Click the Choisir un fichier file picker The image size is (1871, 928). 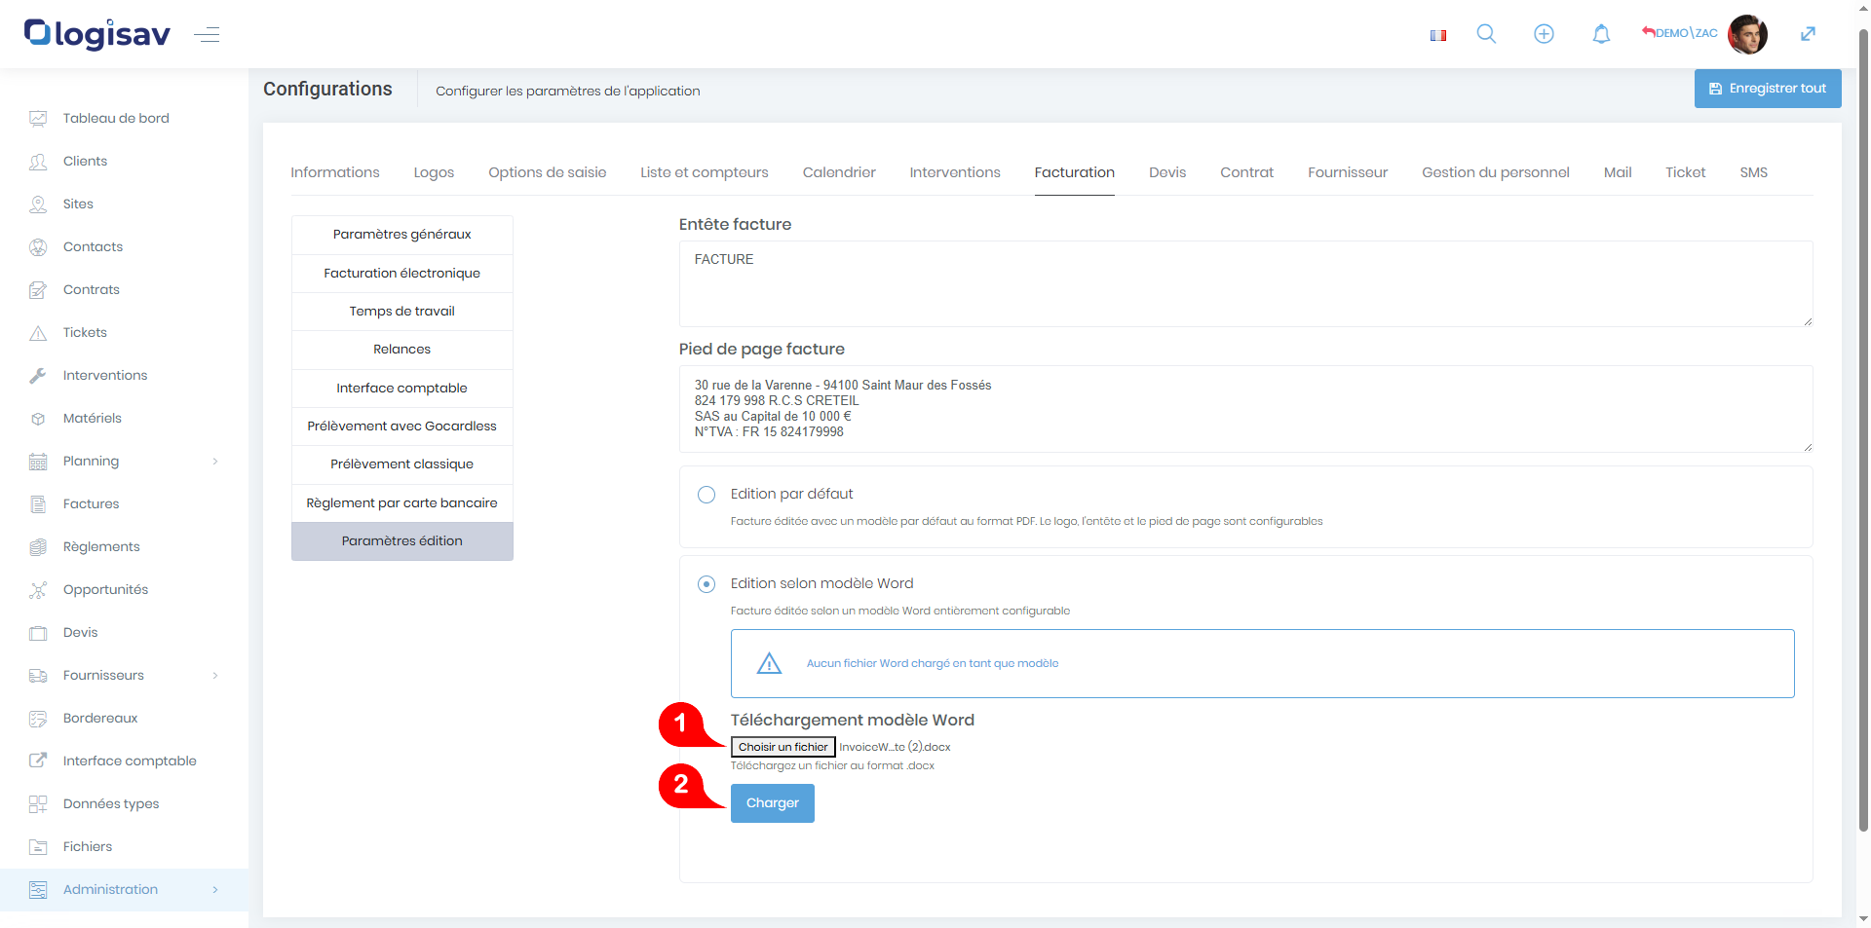click(x=783, y=747)
